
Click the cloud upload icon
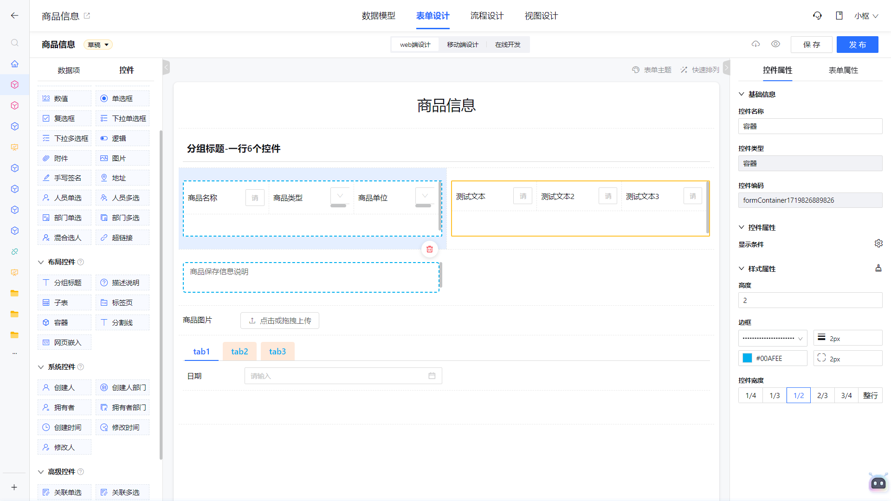point(756,44)
